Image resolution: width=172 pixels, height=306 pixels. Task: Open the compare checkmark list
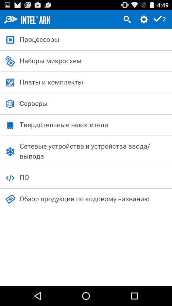[x=160, y=19]
